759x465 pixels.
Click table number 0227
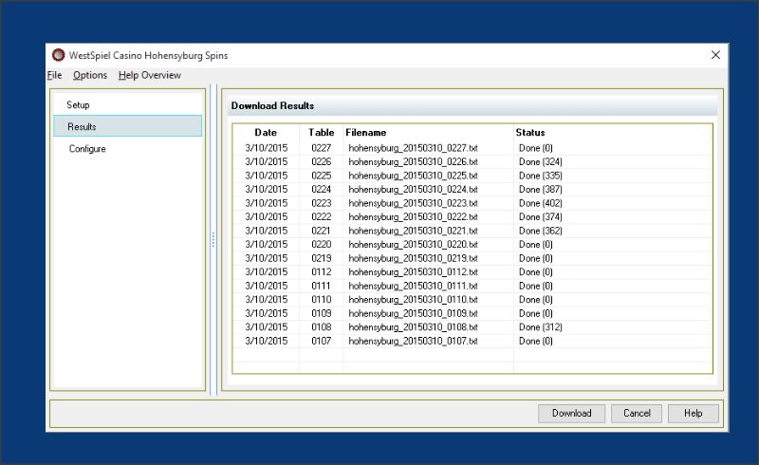coord(322,148)
